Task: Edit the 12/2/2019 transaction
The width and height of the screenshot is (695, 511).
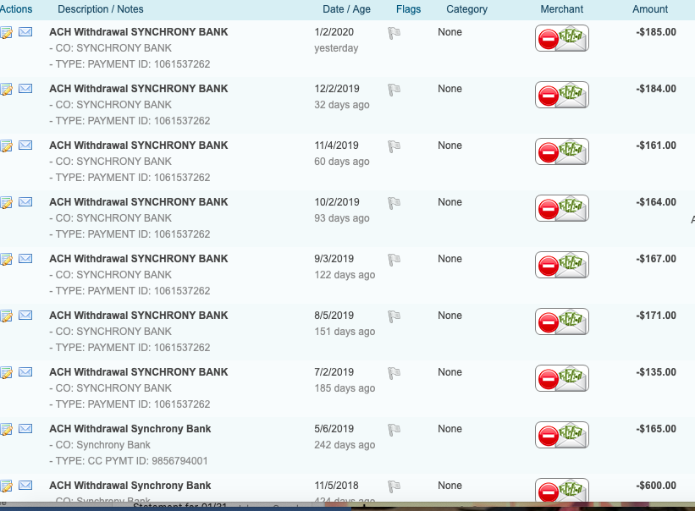Action: pyautogui.click(x=6, y=89)
